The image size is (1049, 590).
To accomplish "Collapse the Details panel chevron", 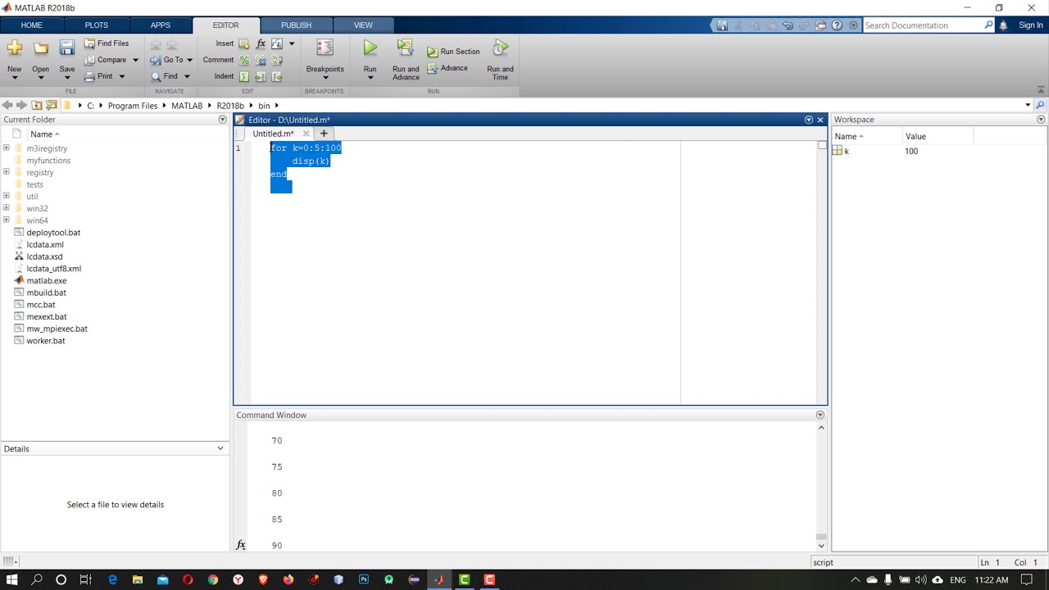I will [x=220, y=449].
